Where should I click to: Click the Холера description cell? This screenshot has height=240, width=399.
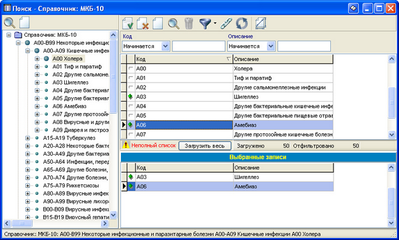283,69
